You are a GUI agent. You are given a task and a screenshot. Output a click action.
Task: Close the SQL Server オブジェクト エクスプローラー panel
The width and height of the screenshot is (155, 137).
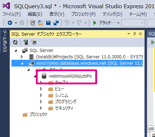(x=140, y=34)
